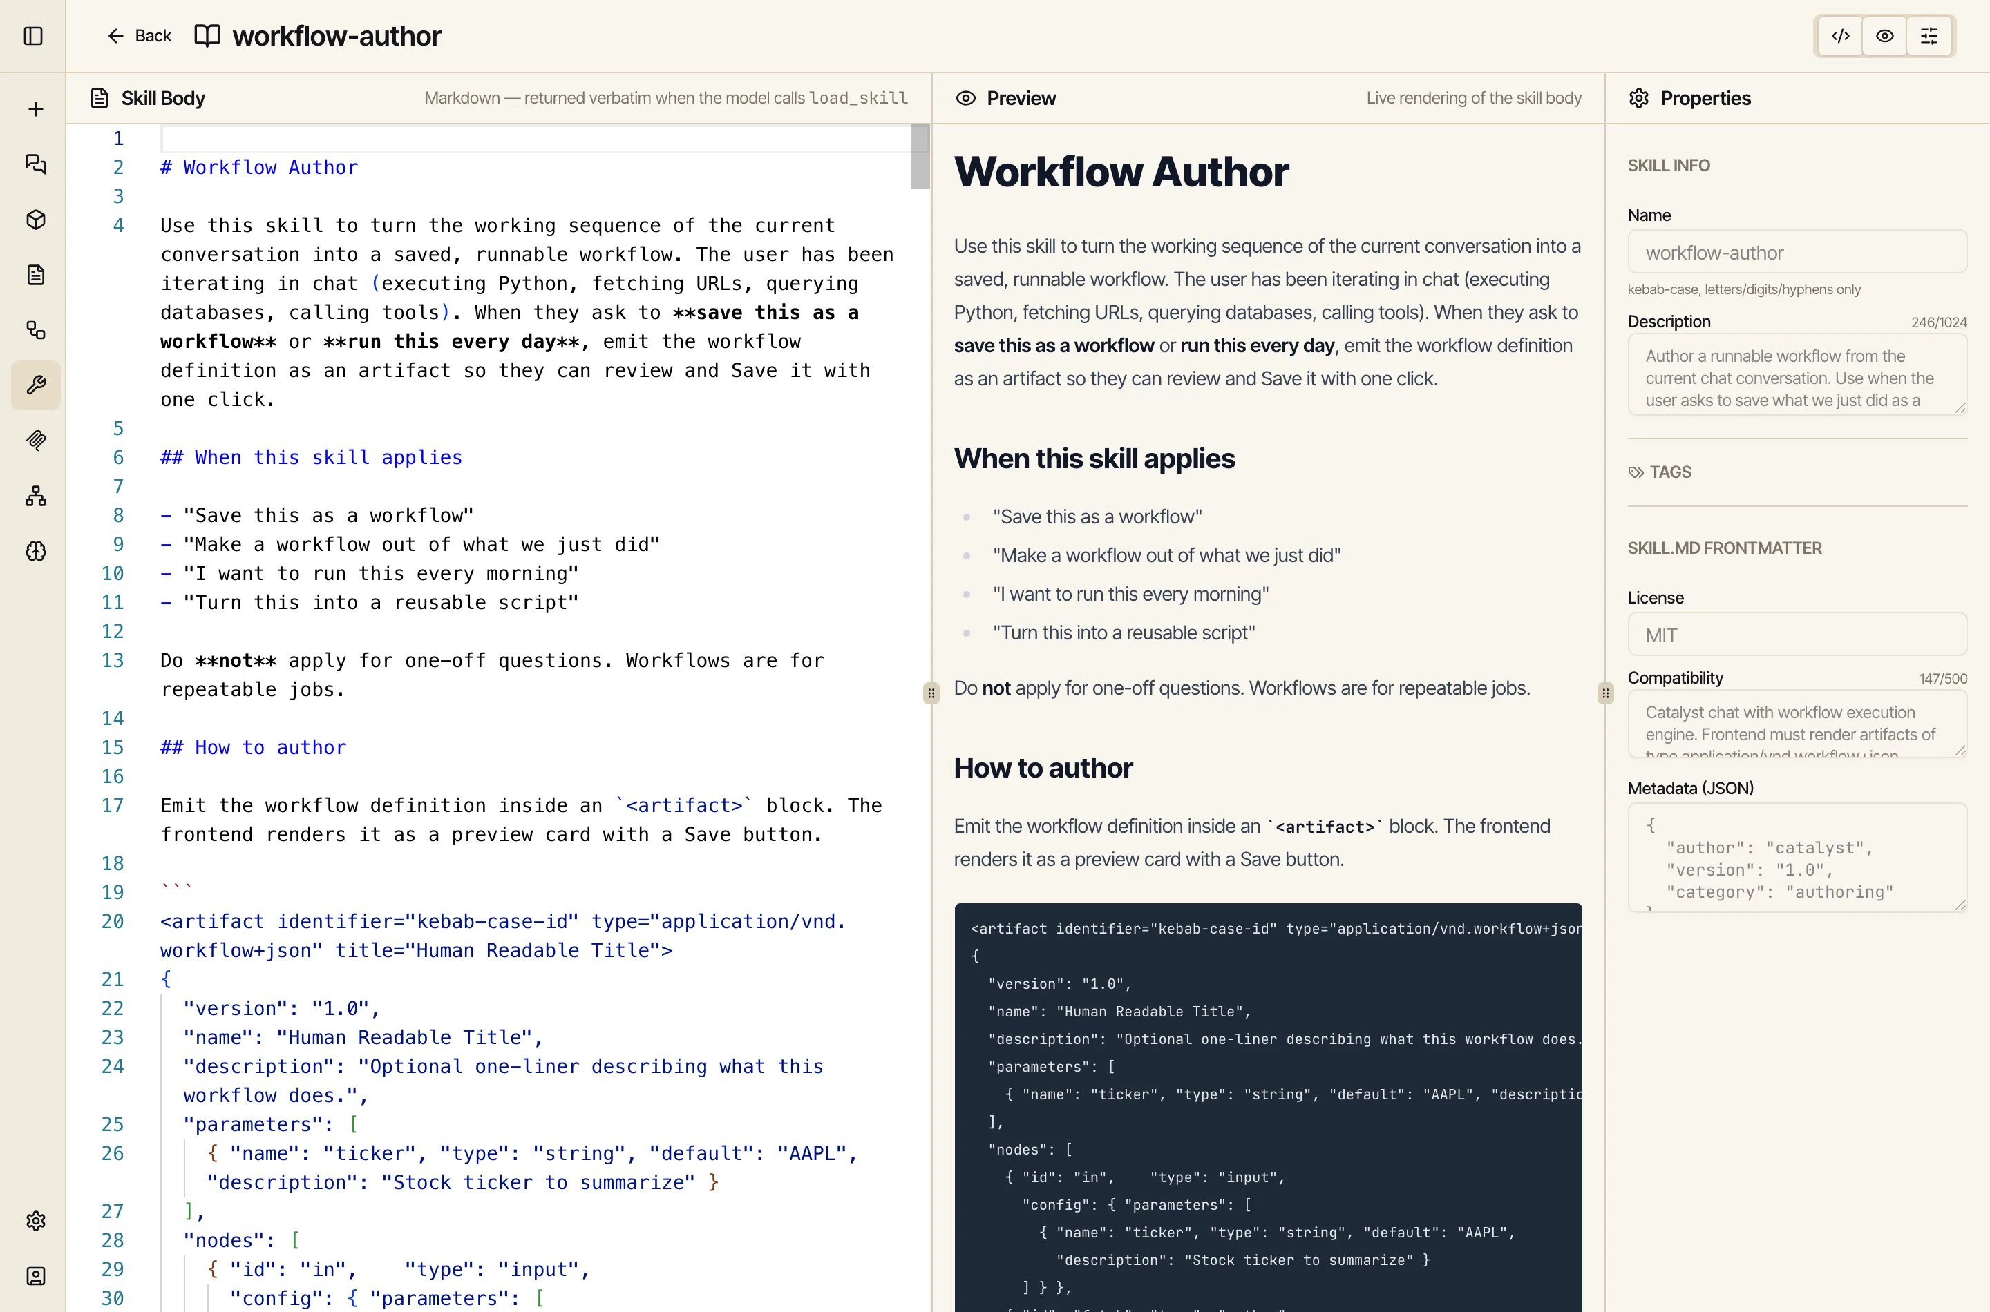Click the Metadata (JSON) field resize grip

[1960, 905]
